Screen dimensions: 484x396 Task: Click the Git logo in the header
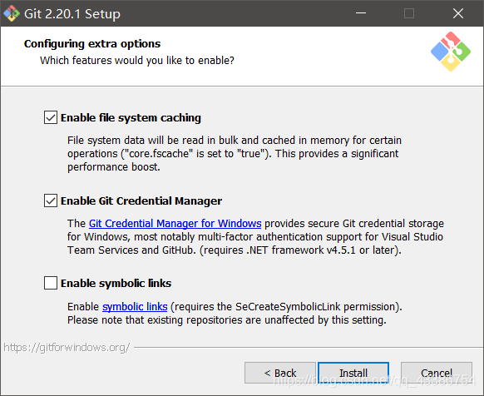(451, 52)
